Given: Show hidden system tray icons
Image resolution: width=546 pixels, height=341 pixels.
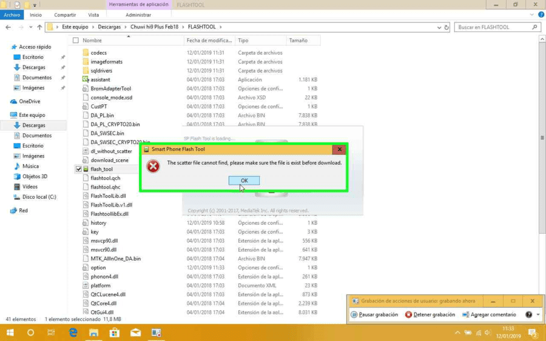Looking at the screenshot, I should 457,333.
